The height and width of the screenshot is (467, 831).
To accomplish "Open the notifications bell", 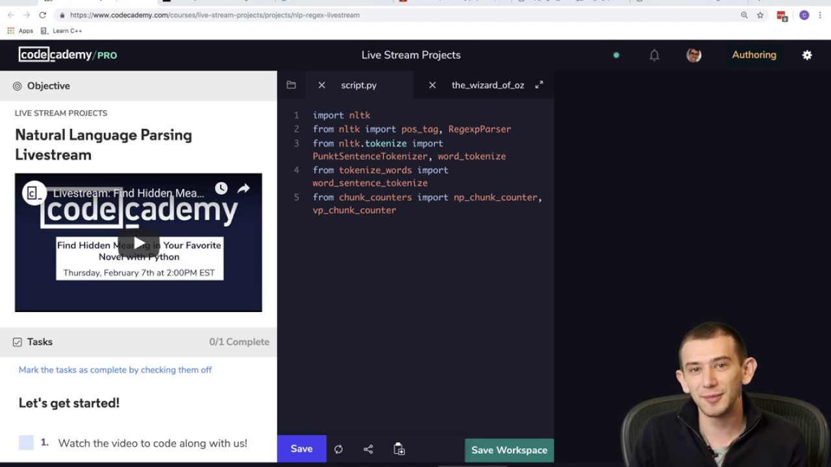I will coord(654,55).
